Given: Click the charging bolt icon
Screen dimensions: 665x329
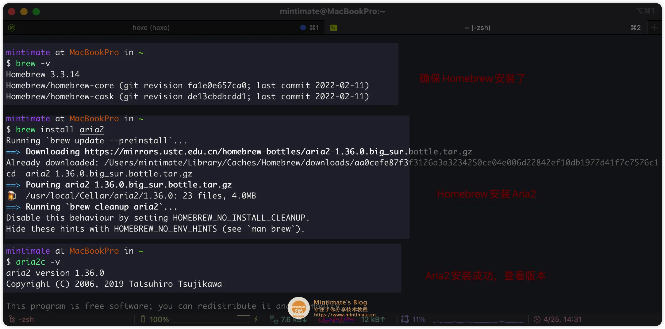Looking at the screenshot, I should [256, 319].
